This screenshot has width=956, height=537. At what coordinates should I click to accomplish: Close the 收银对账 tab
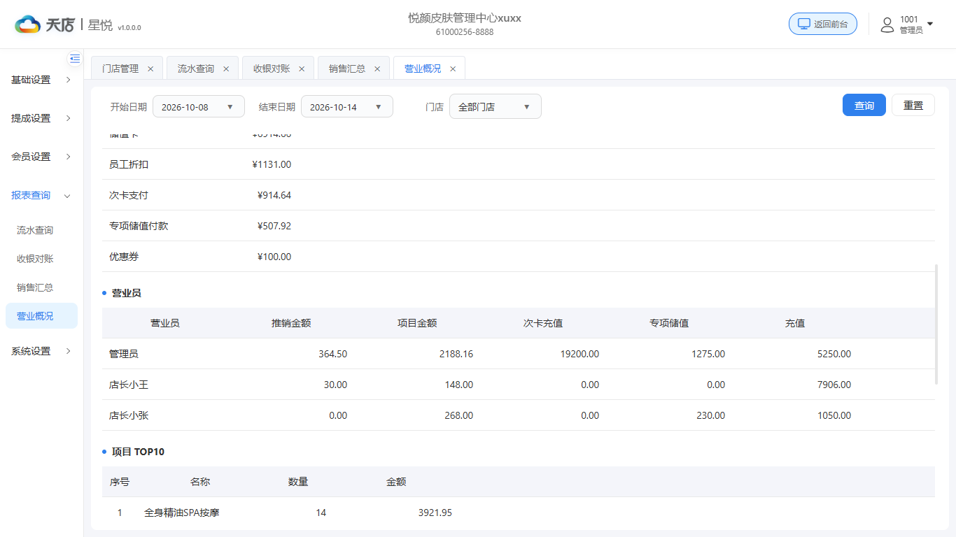302,69
